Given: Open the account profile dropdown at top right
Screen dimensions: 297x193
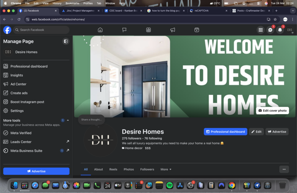Looking at the screenshot, I should [290, 30].
